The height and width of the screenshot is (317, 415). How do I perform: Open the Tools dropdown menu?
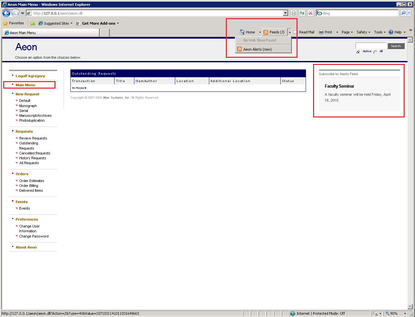coord(379,32)
